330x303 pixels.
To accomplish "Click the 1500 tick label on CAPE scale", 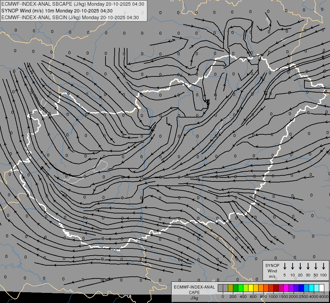I will click(x=283, y=297).
